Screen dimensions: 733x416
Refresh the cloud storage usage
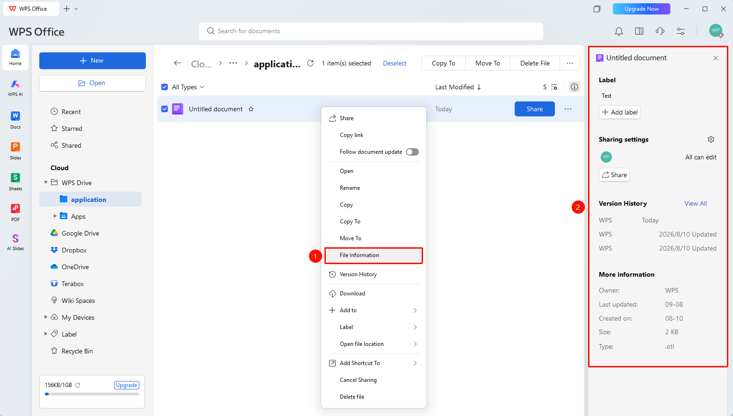coord(78,385)
